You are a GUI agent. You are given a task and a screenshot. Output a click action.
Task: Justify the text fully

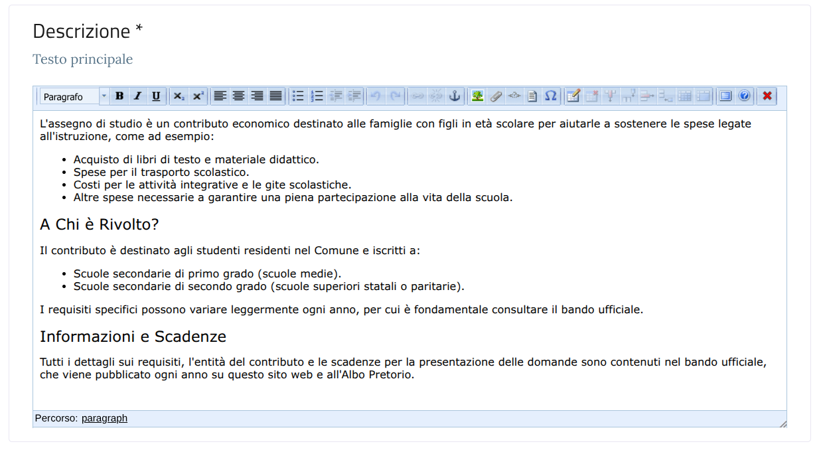pyautogui.click(x=275, y=96)
